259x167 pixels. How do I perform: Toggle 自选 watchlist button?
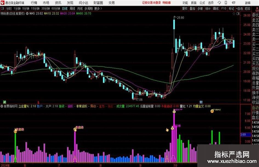pyautogui.click(x=239, y=9)
